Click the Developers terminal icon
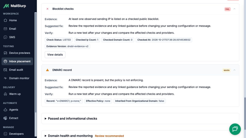The height and width of the screenshot is (138, 246). 5,134
